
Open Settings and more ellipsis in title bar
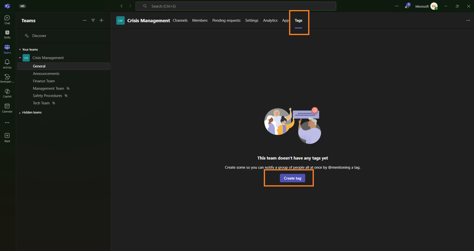pos(397,6)
